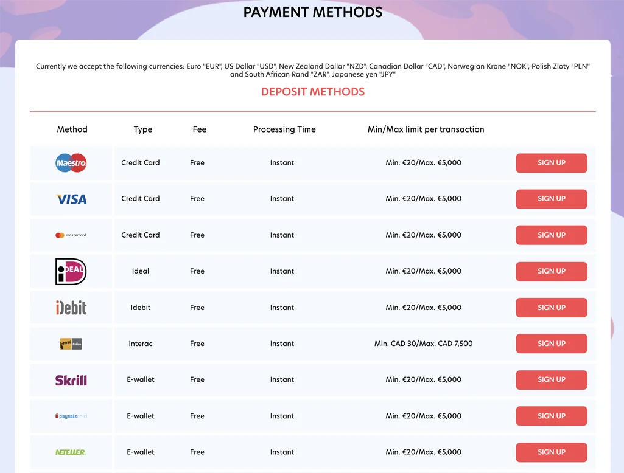This screenshot has width=624, height=473.
Task: Click the Mastercard row's min/max limit
Action: point(424,235)
